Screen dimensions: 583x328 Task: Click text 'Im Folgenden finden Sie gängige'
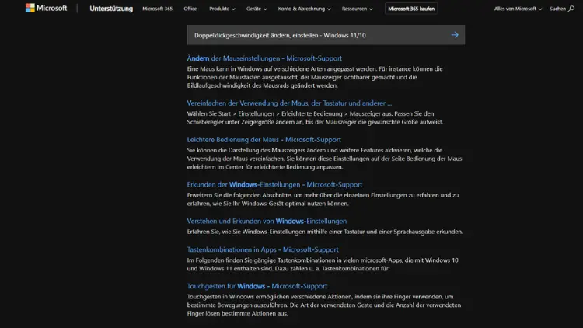232,260
